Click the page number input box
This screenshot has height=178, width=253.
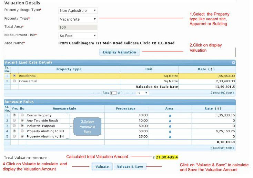coord(113,93)
